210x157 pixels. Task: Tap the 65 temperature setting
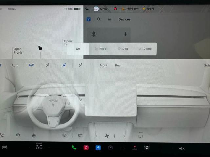[39, 147]
